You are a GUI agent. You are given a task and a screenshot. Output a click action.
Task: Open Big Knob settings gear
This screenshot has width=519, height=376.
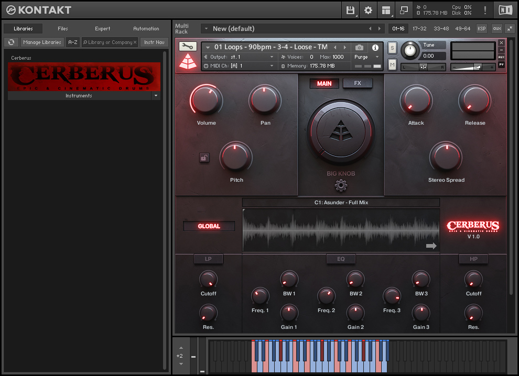341,185
